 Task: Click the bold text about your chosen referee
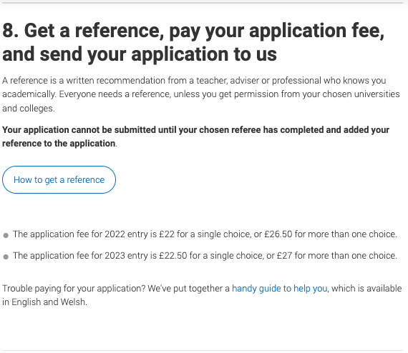(195, 136)
